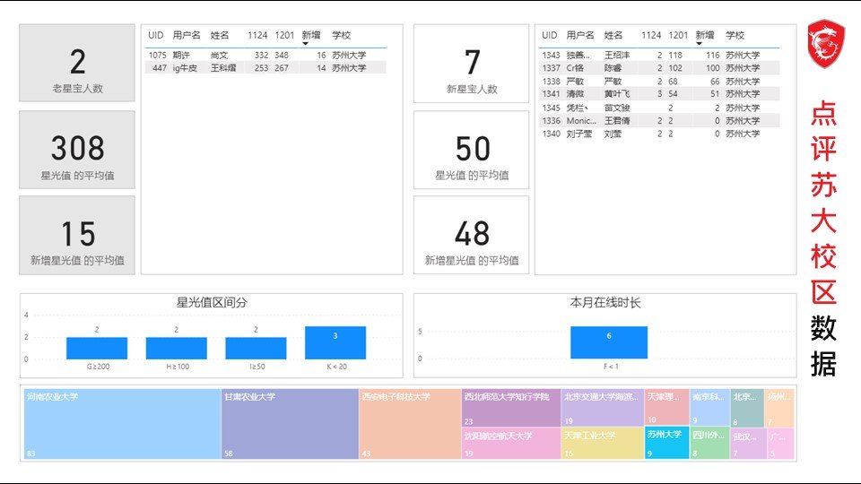Sort by 1201 column in the table with UID 1337

[x=678, y=35]
